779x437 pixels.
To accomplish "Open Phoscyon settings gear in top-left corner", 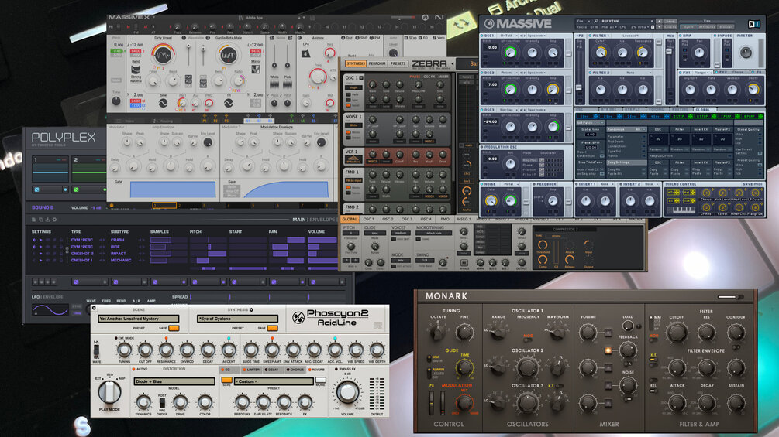I will click(94, 308).
